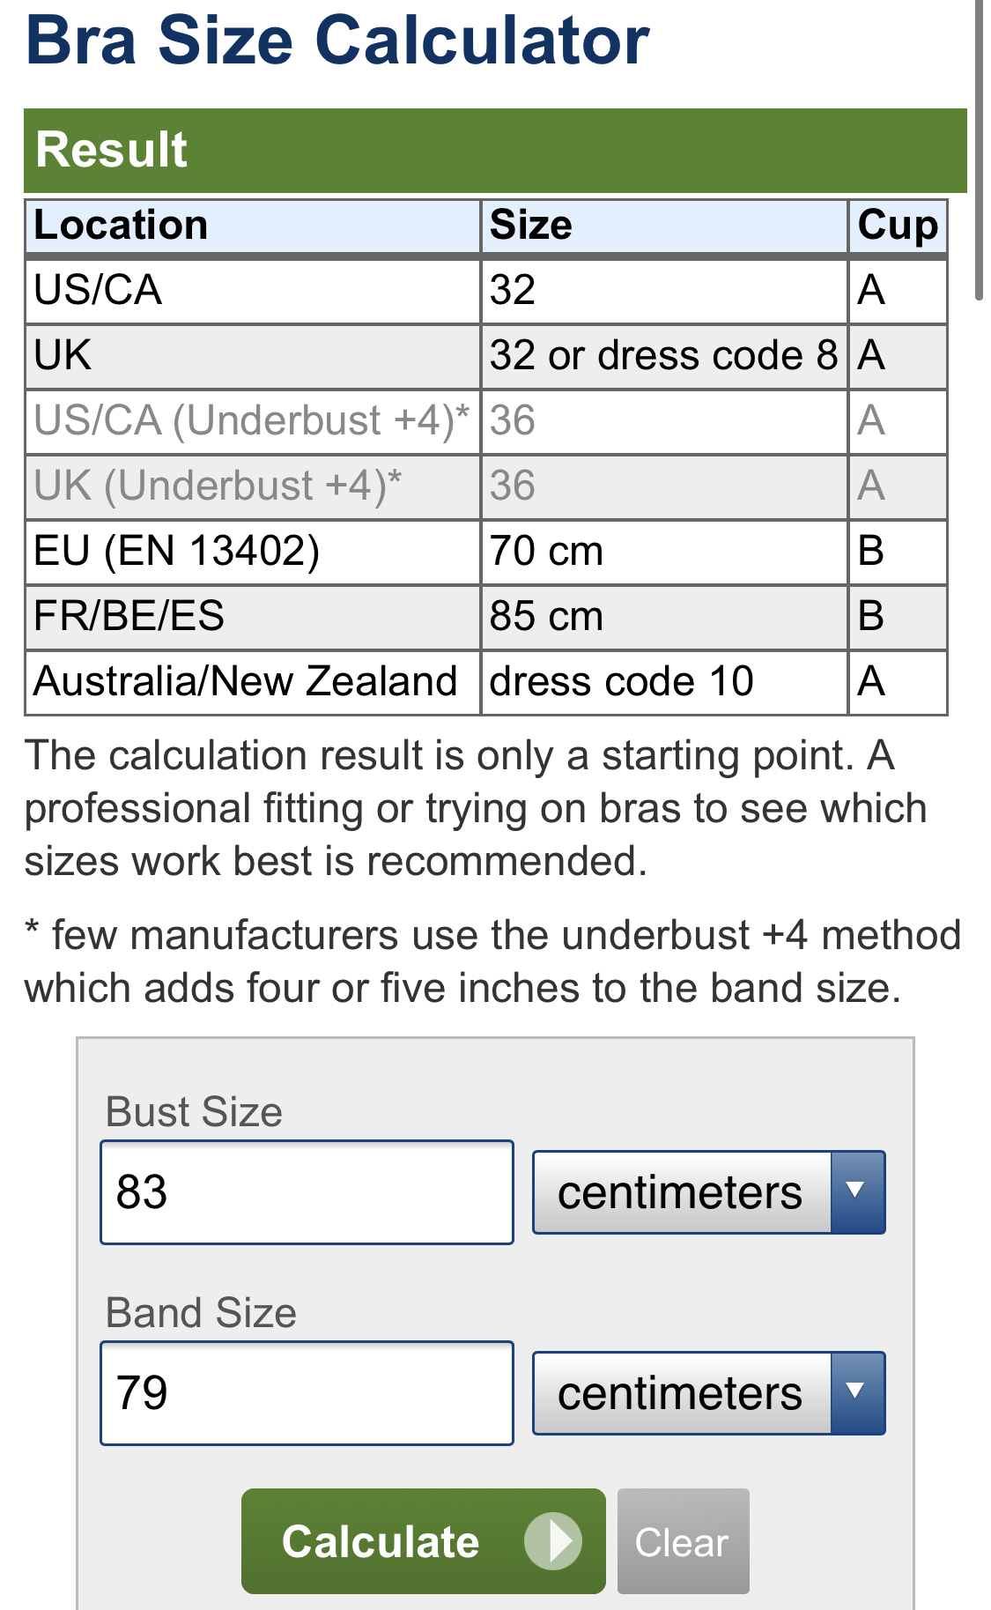Click the arrow icon on Calculate button

[553, 1541]
